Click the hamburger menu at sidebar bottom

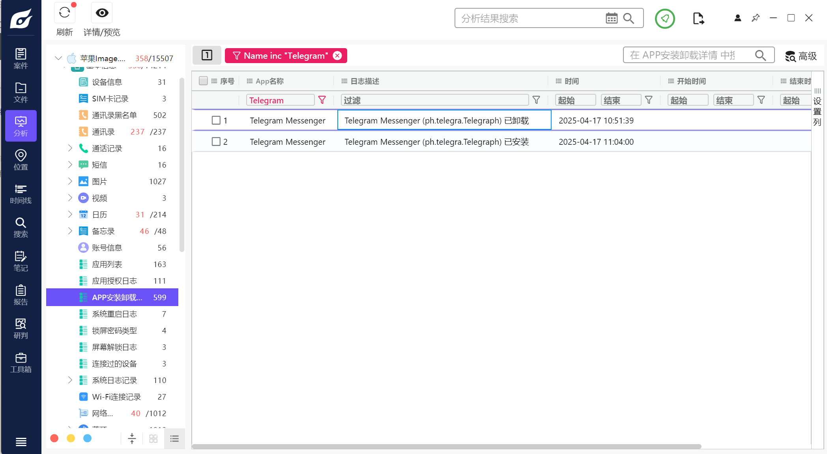coord(21,442)
